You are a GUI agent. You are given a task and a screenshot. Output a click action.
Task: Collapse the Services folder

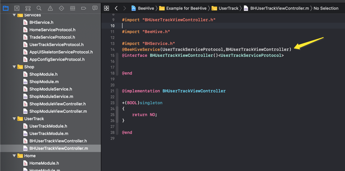14,15
